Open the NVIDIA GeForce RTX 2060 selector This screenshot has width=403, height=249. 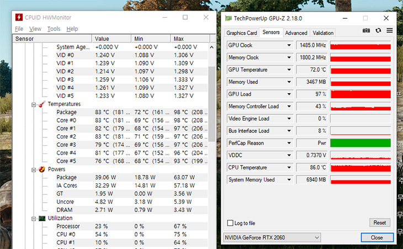tap(272, 237)
